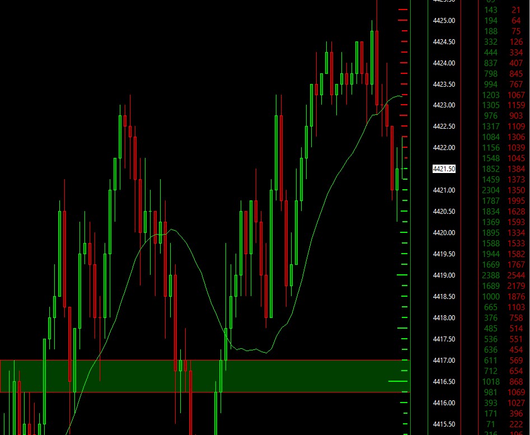Click the 4420.50 price axis label
This screenshot has height=435, width=530.
pyautogui.click(x=444, y=212)
